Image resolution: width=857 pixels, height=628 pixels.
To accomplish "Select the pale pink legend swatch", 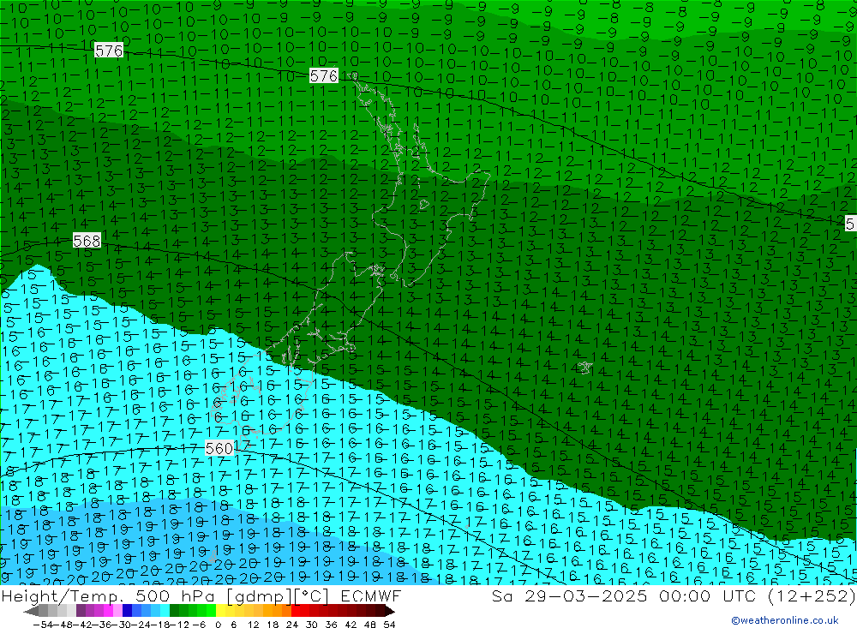I will click(x=117, y=611).
